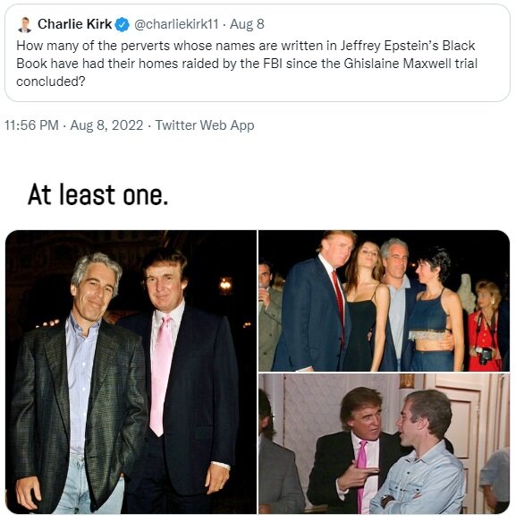Click "Jeffrey Epstein's Black" in the quoted tweet
This screenshot has height=532, width=524.
[408, 46]
